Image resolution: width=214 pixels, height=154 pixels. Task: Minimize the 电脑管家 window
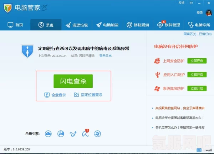click(x=199, y=3)
